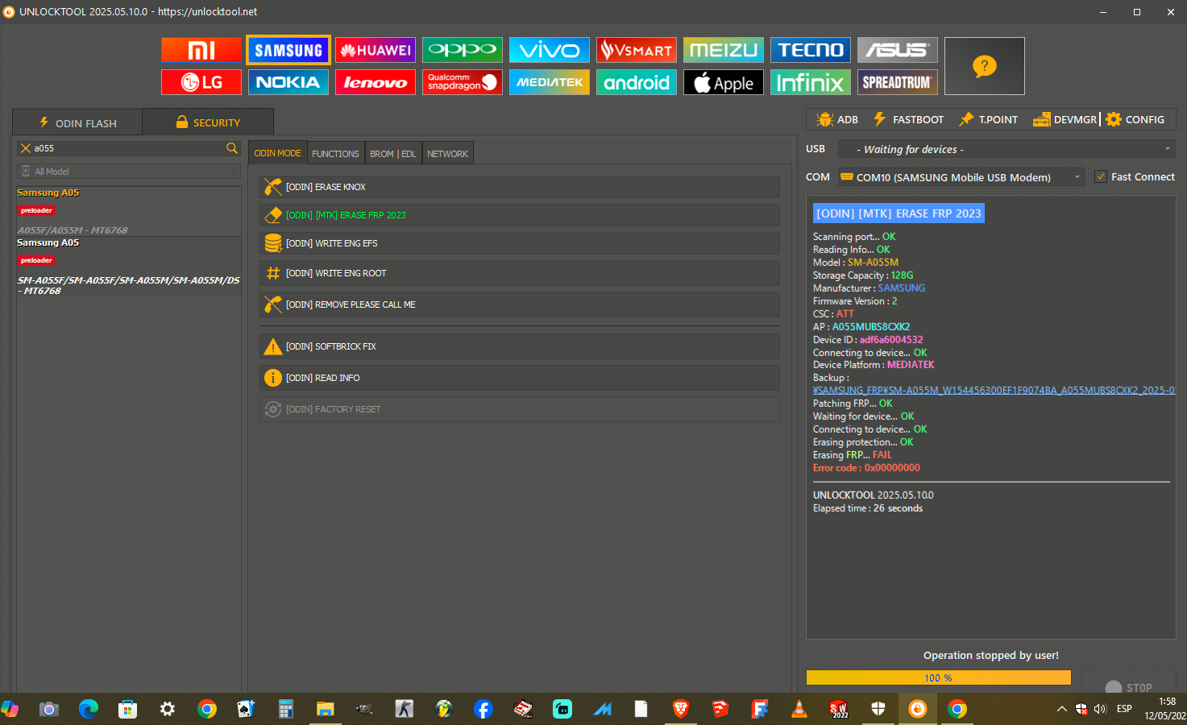This screenshot has width=1187, height=725.
Task: Select the ASUS brand tile
Action: [898, 50]
